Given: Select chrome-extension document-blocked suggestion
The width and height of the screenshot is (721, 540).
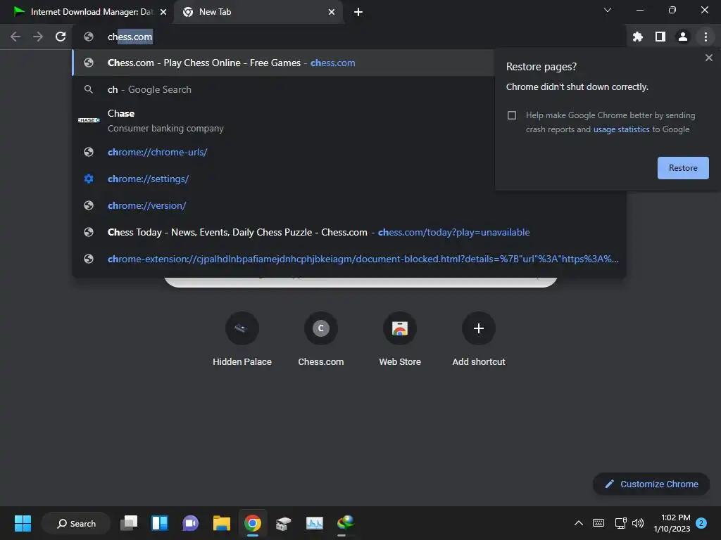Looking at the screenshot, I should (x=349, y=259).
